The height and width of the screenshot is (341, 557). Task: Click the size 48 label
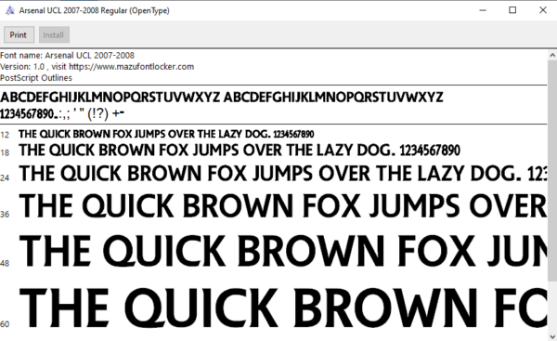[5, 264]
